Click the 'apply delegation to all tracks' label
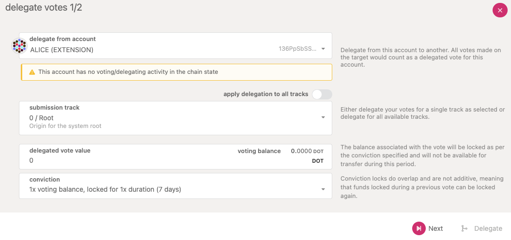The width and height of the screenshot is (511, 240). pyautogui.click(x=265, y=94)
